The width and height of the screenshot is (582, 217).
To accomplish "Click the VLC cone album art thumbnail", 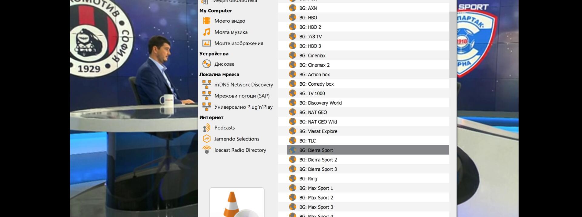I will (x=237, y=202).
